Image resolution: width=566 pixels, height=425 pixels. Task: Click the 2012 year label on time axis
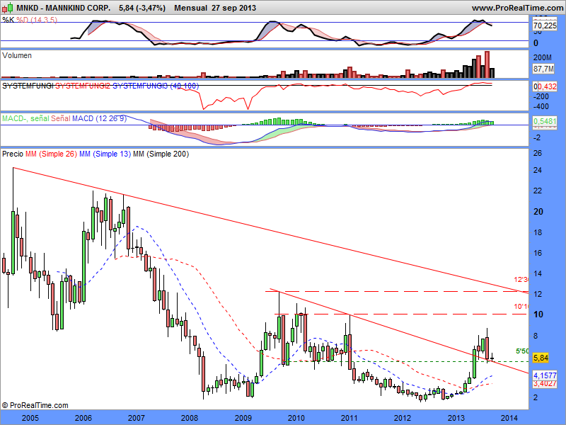(403, 418)
